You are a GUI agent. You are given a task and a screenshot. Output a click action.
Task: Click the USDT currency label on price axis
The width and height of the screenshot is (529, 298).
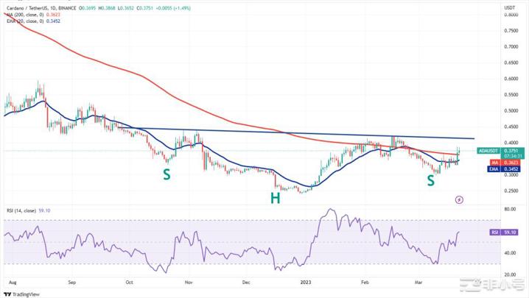pyautogui.click(x=508, y=7)
